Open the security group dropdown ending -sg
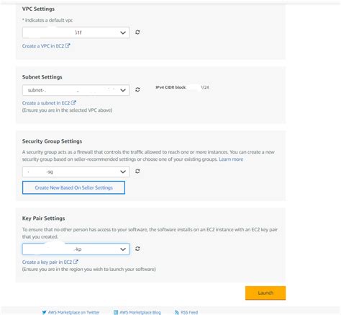The image size is (341, 315). point(76,172)
